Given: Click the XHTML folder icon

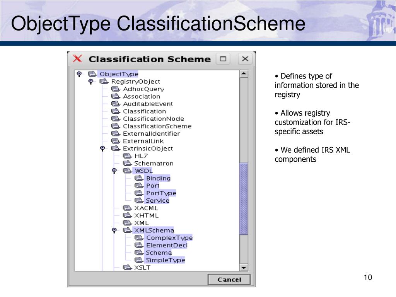Looking at the screenshot, I should coord(127,215).
